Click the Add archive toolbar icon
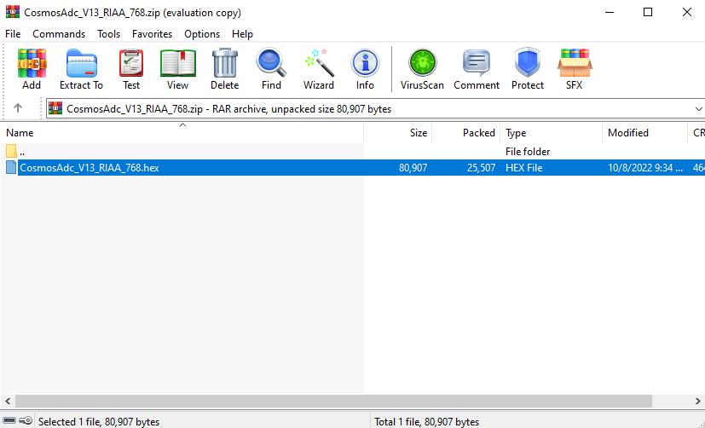Viewport: 705px width, 428px height. tap(32, 63)
